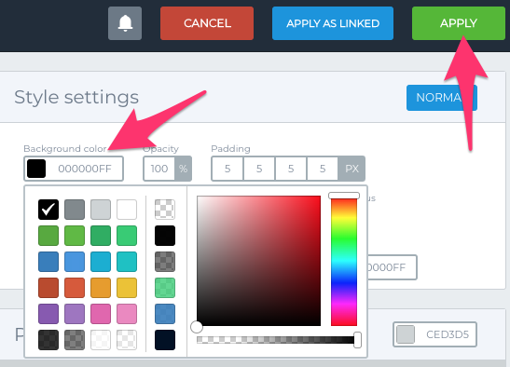510x367 pixels.
Task: Open the PX padding unit selector
Action: (x=351, y=169)
